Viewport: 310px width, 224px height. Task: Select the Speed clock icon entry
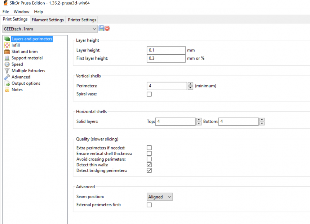[x=7, y=64]
